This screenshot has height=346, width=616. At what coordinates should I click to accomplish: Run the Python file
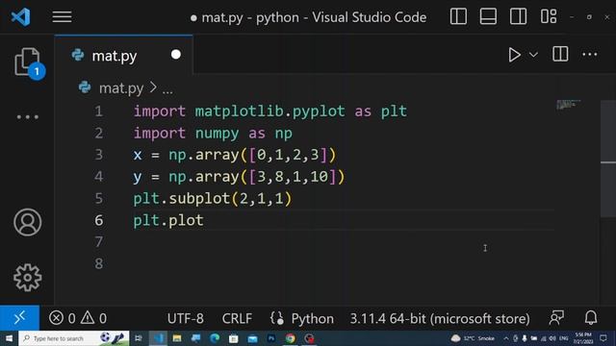(x=514, y=55)
